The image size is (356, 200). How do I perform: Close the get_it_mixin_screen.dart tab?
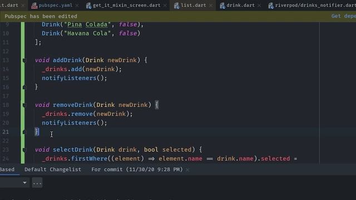[x=165, y=6]
